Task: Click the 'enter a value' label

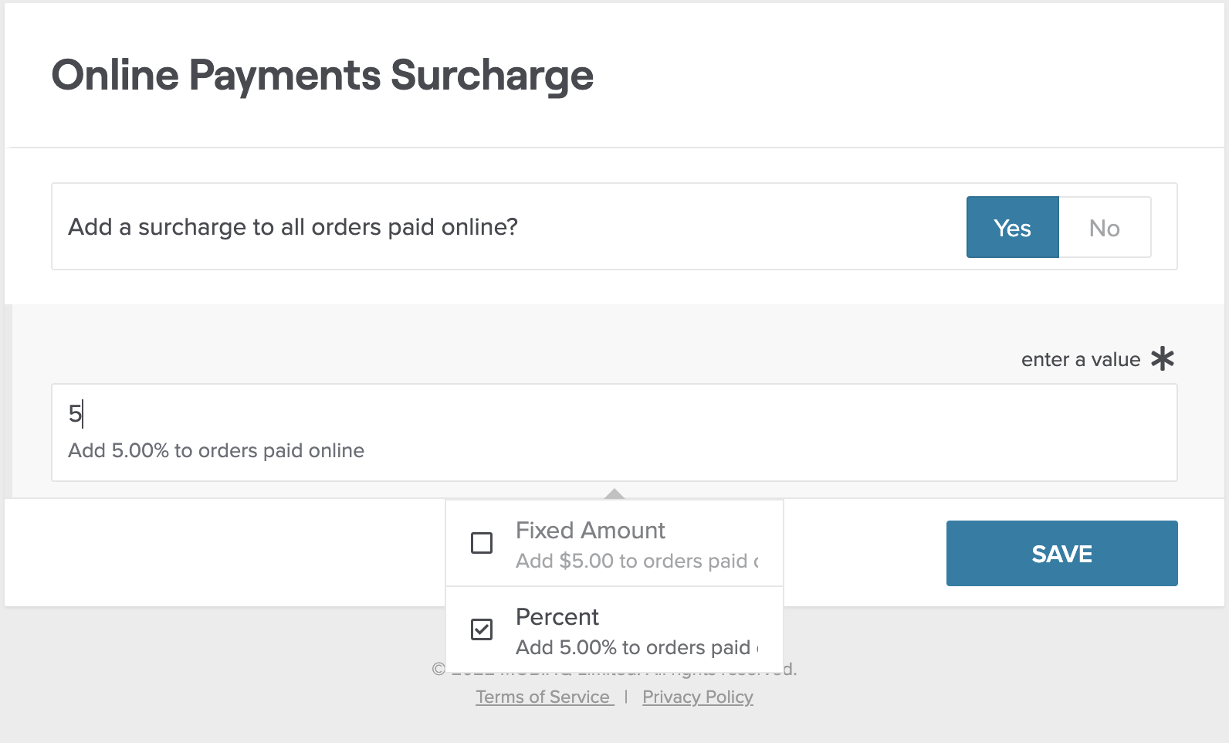Action: click(x=1080, y=360)
